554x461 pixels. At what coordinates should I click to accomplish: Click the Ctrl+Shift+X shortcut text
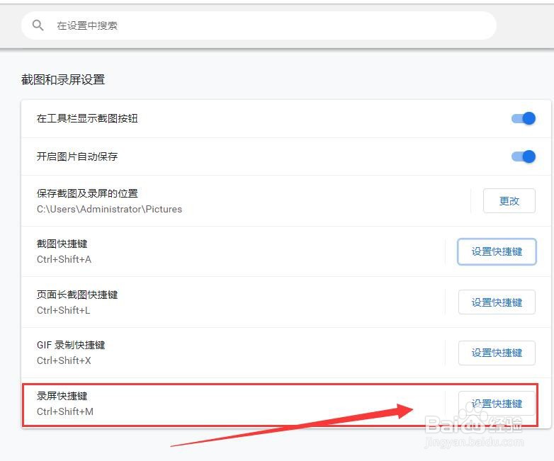click(64, 360)
